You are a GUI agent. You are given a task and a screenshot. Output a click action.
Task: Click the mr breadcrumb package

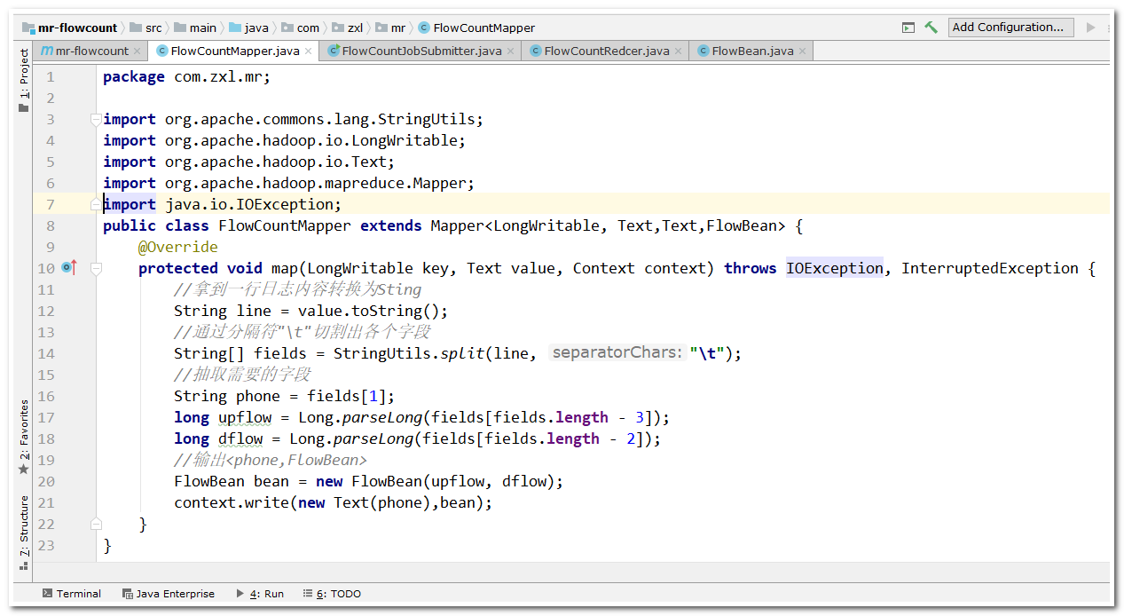point(390,28)
